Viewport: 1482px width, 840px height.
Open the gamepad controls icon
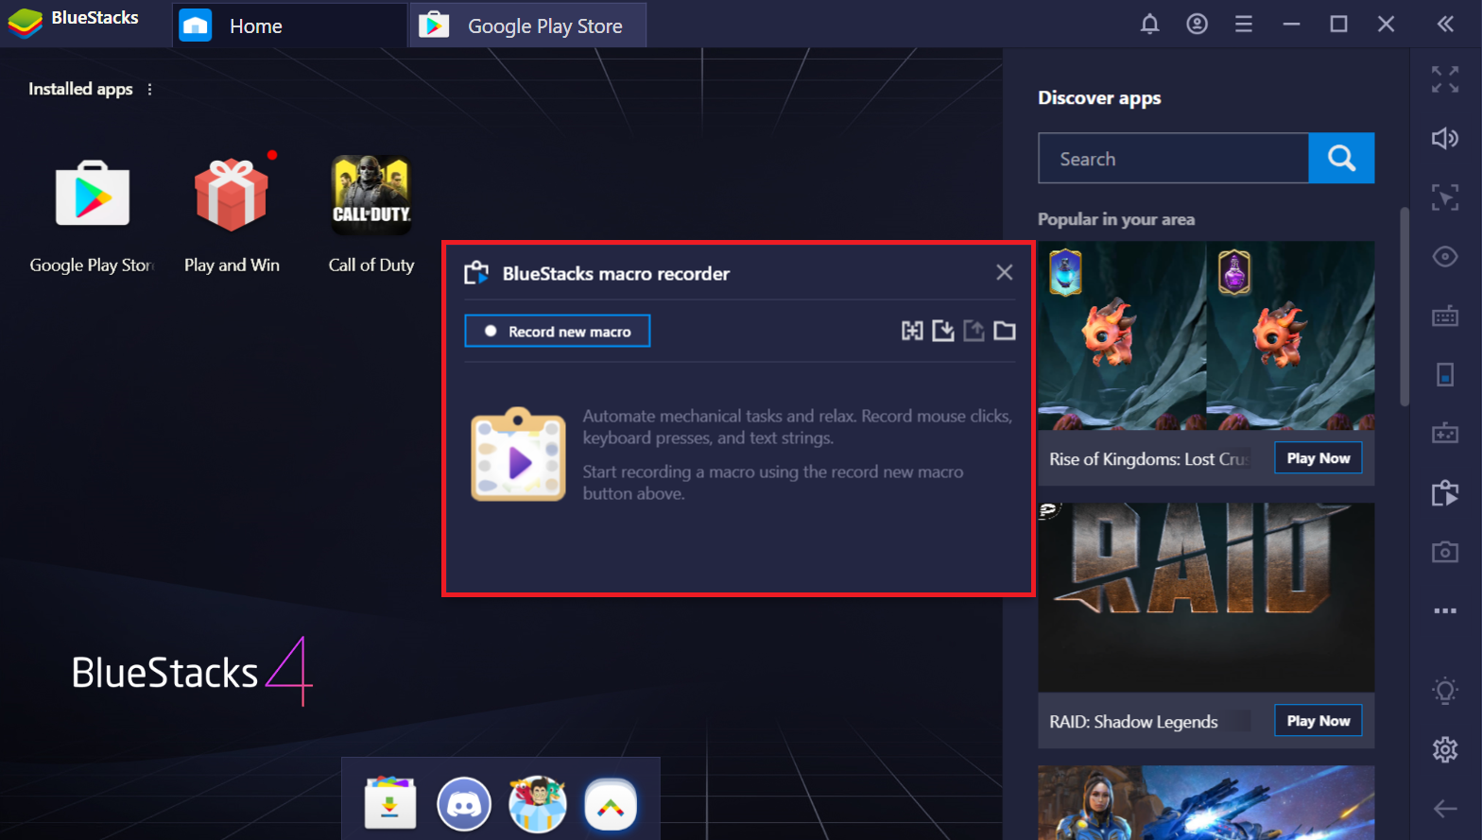pyautogui.click(x=1445, y=433)
